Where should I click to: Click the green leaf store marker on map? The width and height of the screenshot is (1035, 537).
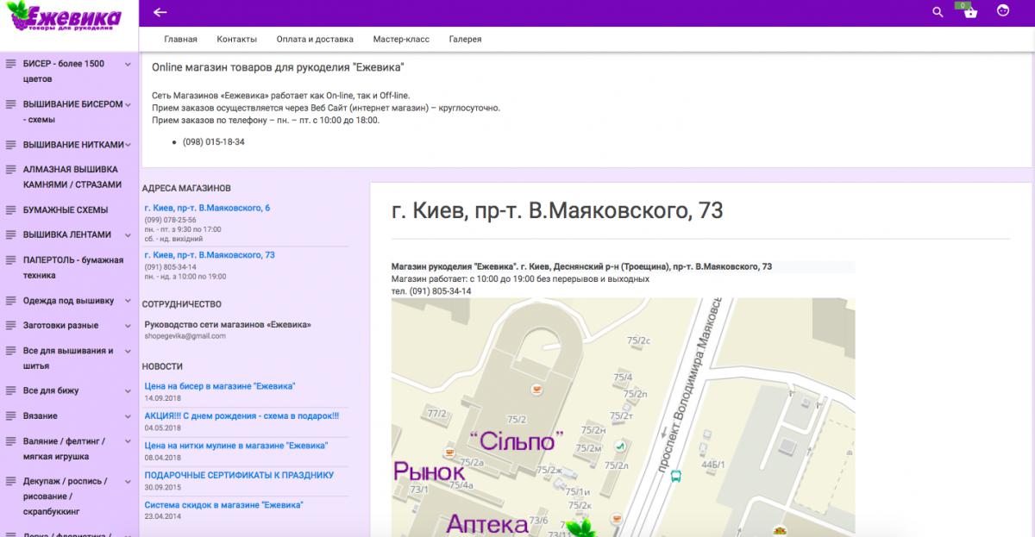579,528
